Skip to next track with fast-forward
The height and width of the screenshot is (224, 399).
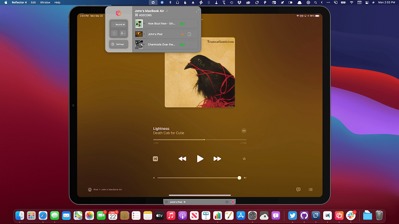click(x=217, y=158)
